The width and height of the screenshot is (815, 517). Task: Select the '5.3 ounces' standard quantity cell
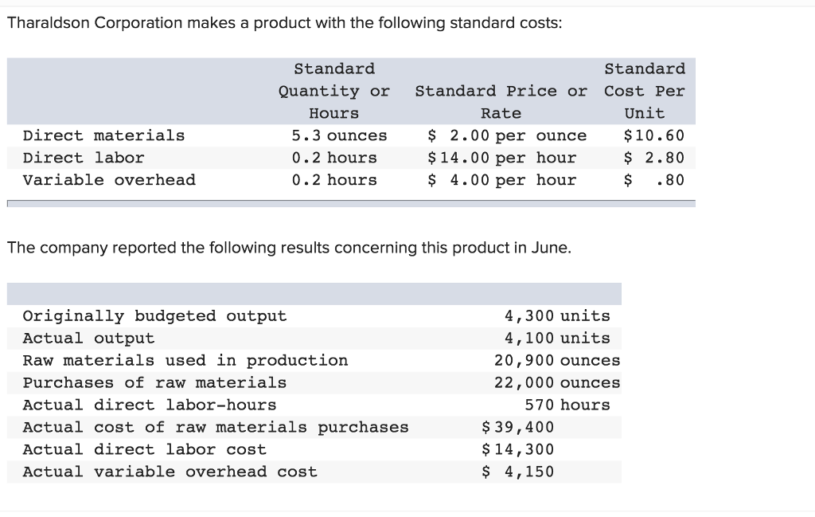click(x=339, y=135)
